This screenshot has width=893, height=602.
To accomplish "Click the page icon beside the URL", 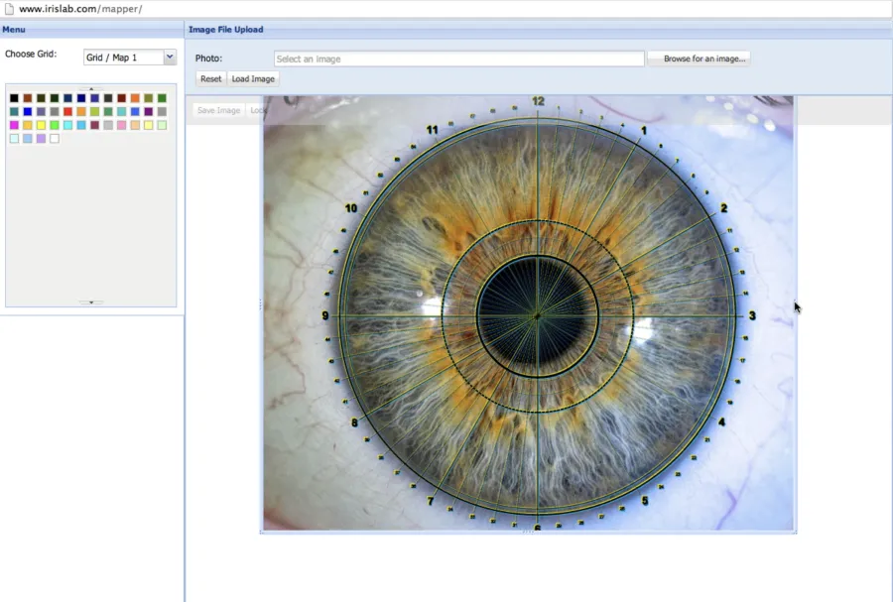I will click(9, 9).
